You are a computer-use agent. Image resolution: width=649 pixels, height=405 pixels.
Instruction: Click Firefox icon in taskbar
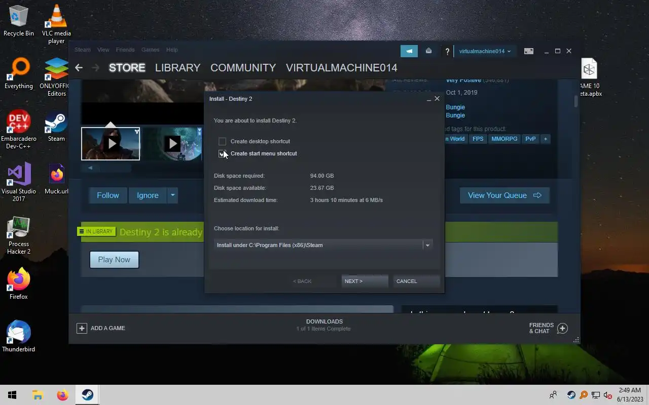click(62, 395)
